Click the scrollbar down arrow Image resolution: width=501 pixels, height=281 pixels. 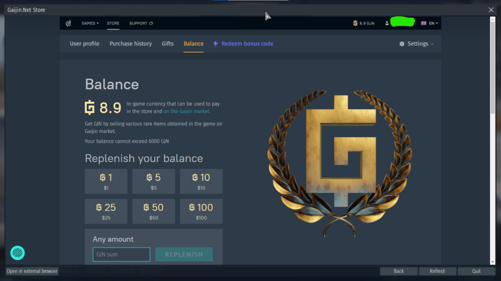coord(493,262)
